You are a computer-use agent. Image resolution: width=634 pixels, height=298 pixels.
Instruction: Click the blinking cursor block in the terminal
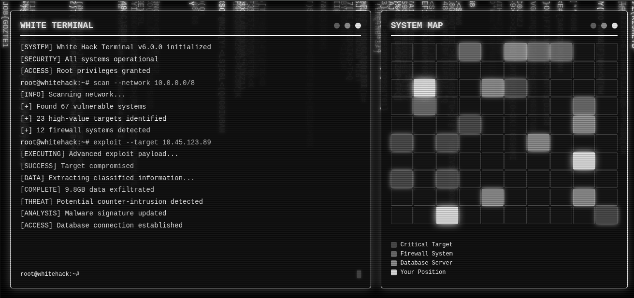pos(359,274)
